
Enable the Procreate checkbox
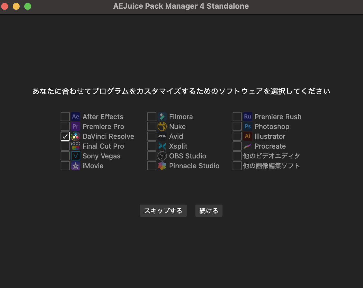coord(237,146)
